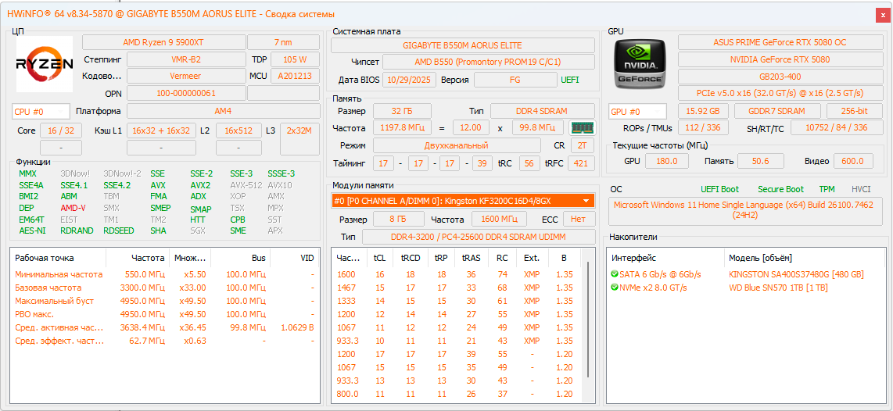Click the 15.92 GB video memory field
This screenshot has height=411, width=893.
[703, 112]
